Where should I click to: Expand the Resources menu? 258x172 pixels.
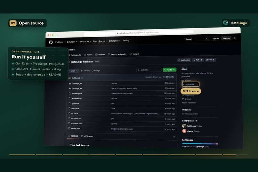(85, 41)
